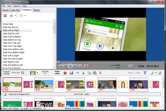This screenshot has width=166, height=111.
Task: Open dropdown arrow beside green plus icon
Action: click(x=15, y=16)
